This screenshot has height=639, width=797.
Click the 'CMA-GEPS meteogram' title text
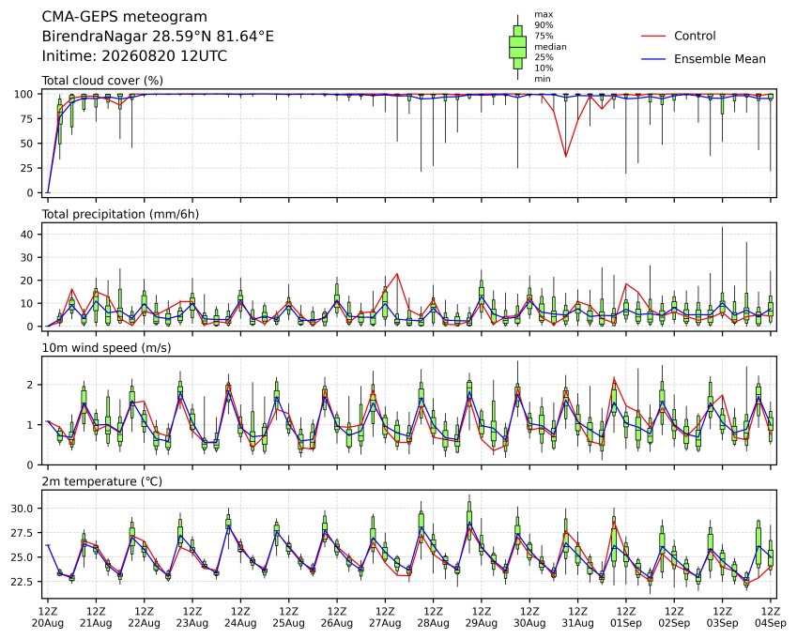pyautogui.click(x=124, y=17)
